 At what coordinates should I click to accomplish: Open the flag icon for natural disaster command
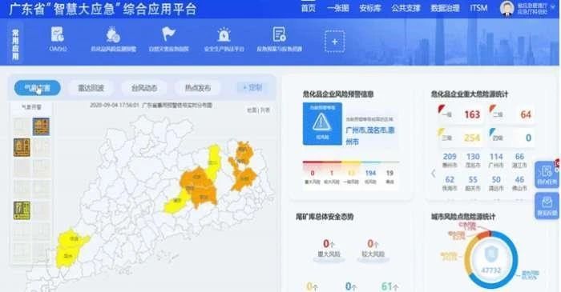click(168, 34)
